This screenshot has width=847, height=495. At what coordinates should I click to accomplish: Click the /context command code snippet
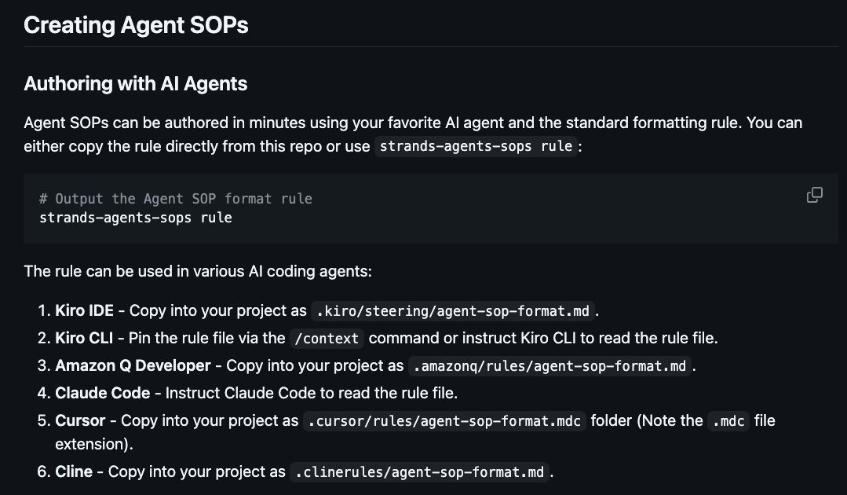(x=327, y=339)
